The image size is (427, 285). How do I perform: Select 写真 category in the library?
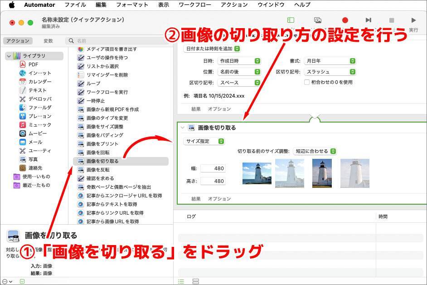click(33, 159)
